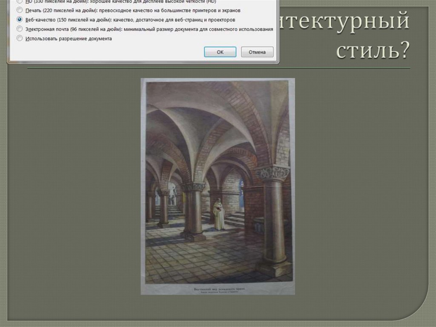Image resolution: width=436 pixels, height=327 pixels.
Task: Confirm the dialog with the OK button
Action: 220,52
